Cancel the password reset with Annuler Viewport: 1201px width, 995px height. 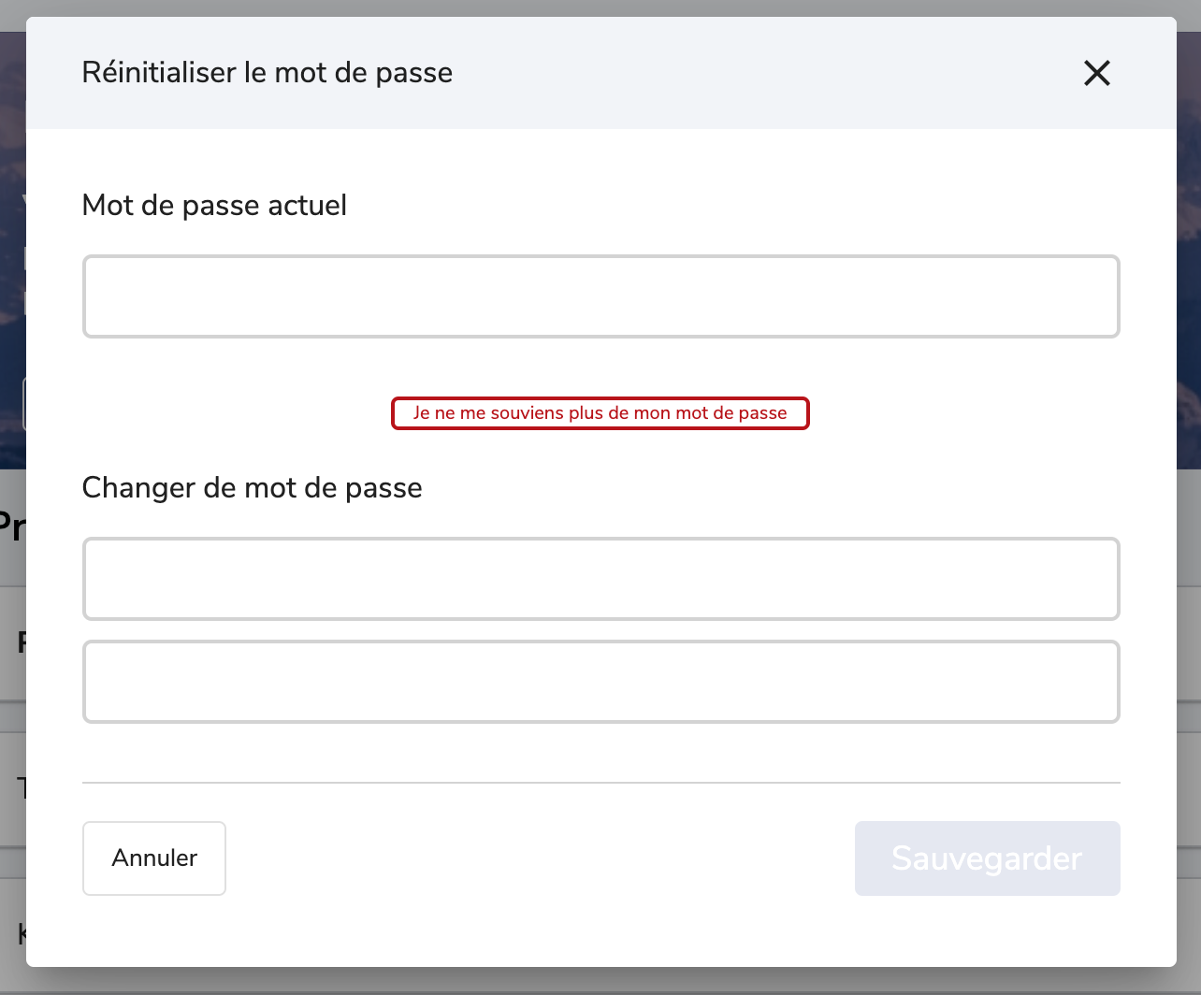click(154, 858)
